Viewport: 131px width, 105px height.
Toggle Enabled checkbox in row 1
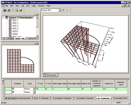pos(13,89)
